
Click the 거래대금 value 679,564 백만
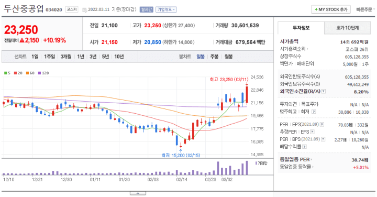(250, 42)
